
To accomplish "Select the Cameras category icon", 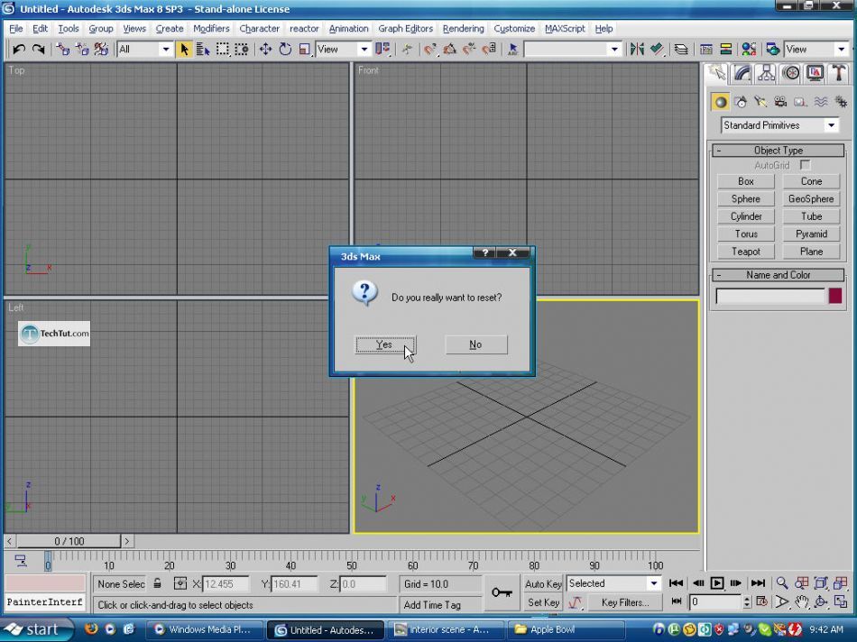I will pyautogui.click(x=780, y=102).
